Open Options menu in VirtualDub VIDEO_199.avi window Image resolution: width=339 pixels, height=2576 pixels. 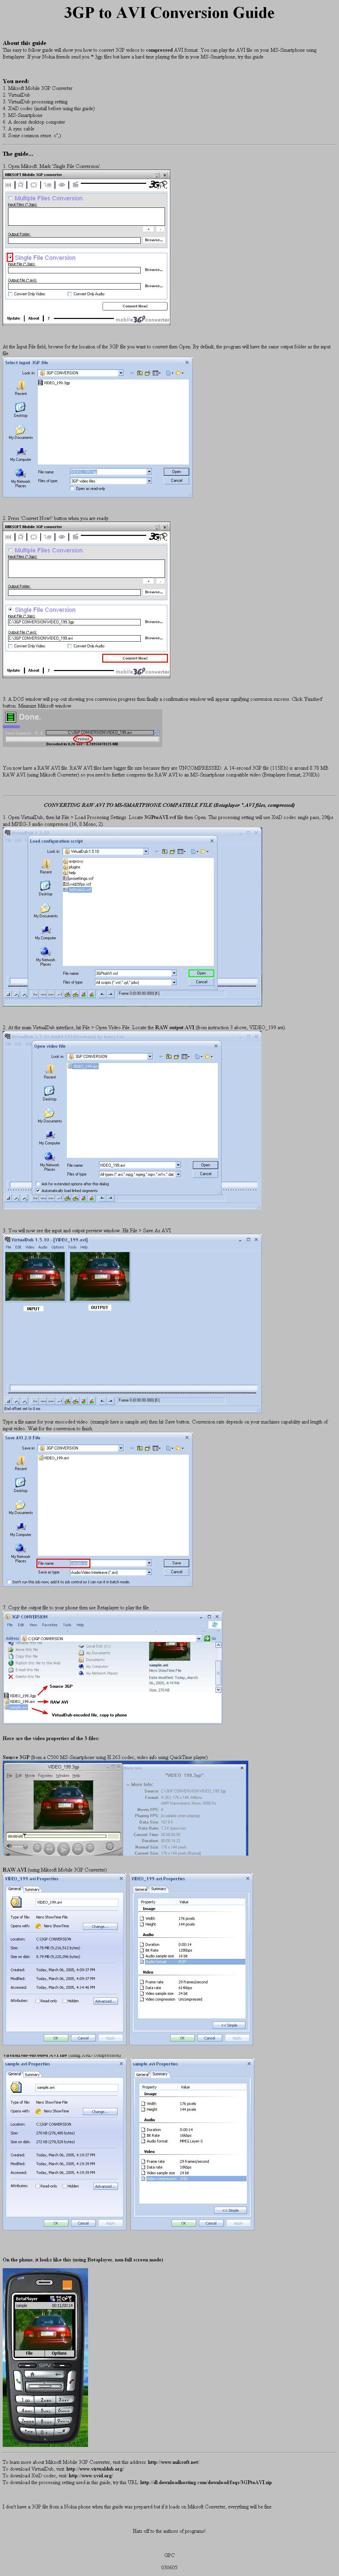[58, 1247]
